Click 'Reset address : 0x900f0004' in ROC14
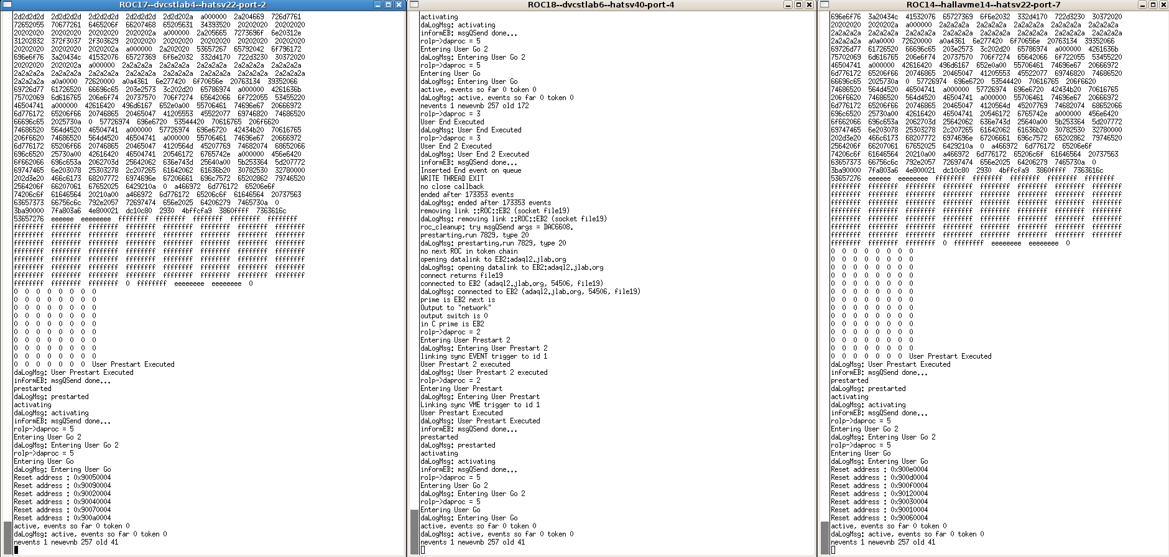This screenshot has width=1169, height=557. tap(879, 486)
